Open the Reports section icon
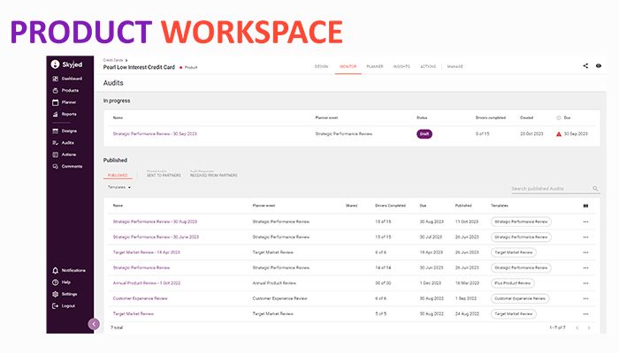The image size is (619, 353). pos(56,114)
